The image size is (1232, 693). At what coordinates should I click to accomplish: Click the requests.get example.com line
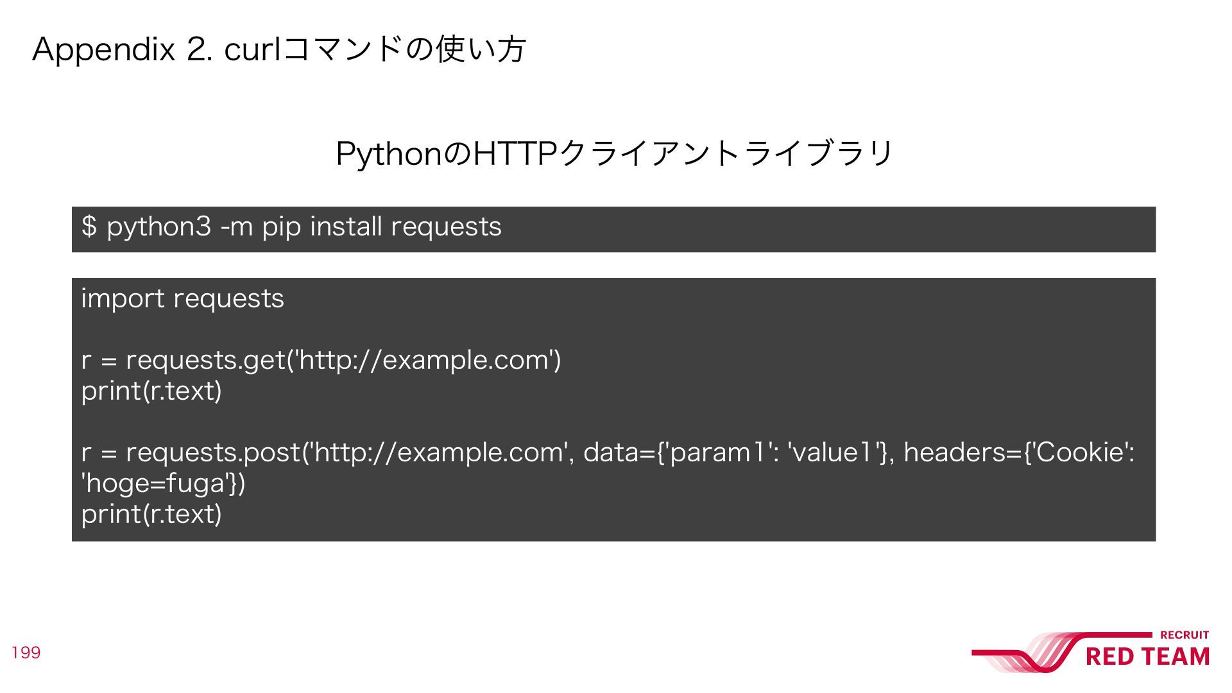(321, 360)
